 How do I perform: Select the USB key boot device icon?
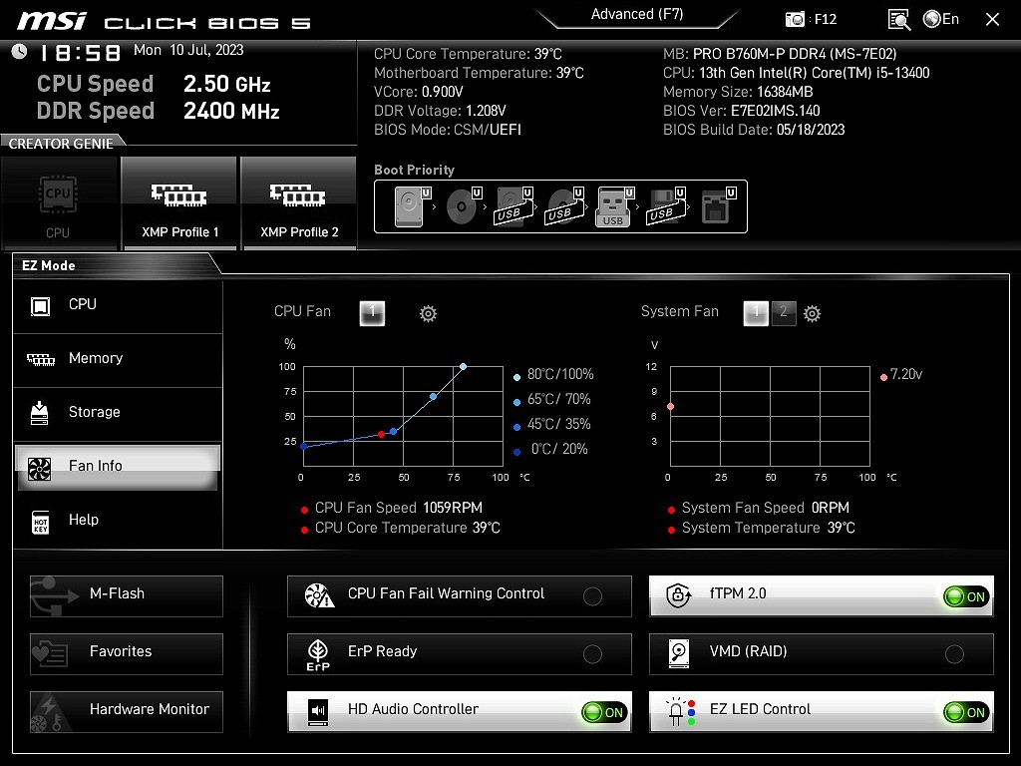tap(614, 206)
